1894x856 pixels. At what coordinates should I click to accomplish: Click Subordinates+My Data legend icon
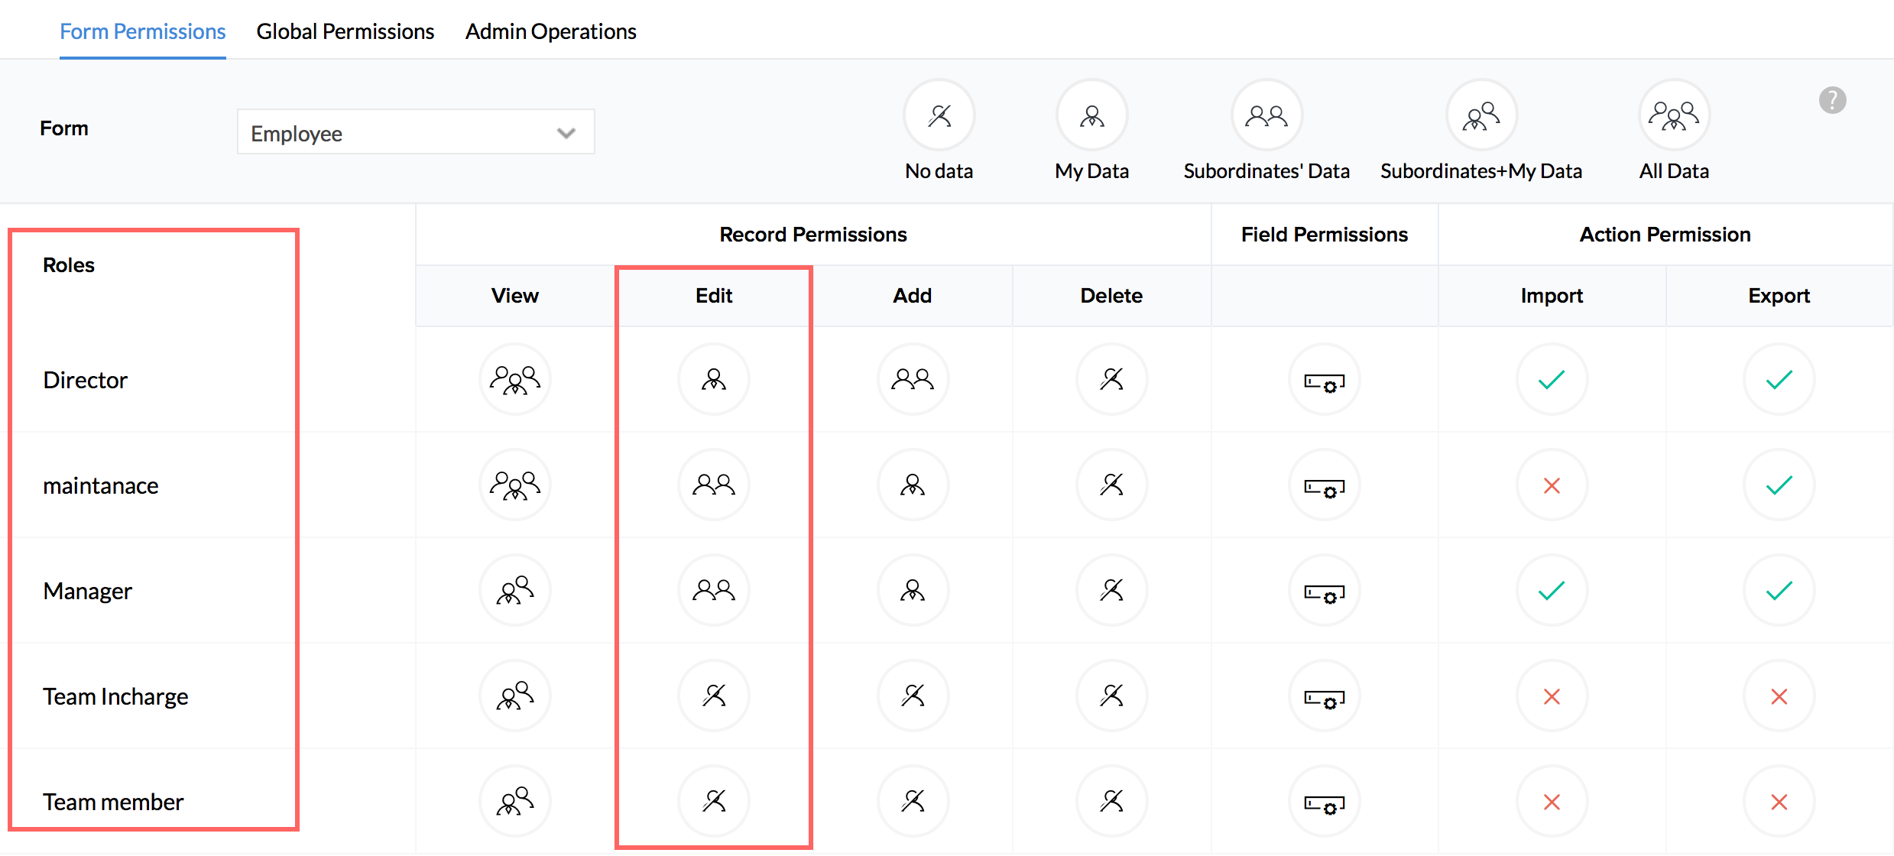pyautogui.click(x=1481, y=115)
